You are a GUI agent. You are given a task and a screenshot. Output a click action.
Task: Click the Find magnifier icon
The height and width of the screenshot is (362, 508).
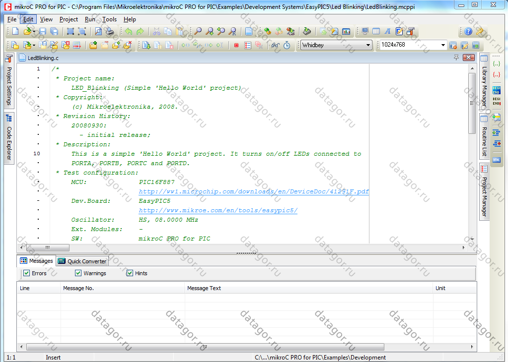pos(198,31)
